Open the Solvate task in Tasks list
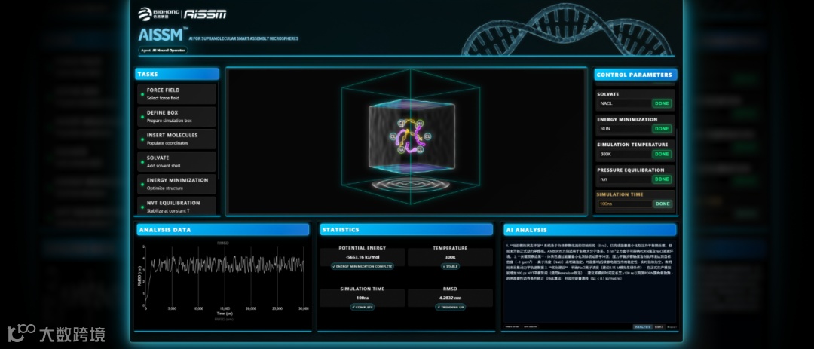The width and height of the screenshot is (814, 349). [176, 161]
